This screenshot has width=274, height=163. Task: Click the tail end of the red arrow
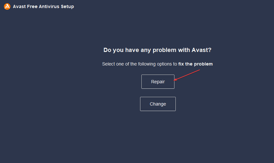(199, 70)
